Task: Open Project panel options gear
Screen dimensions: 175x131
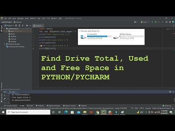Action: pyautogui.click(x=27, y=25)
